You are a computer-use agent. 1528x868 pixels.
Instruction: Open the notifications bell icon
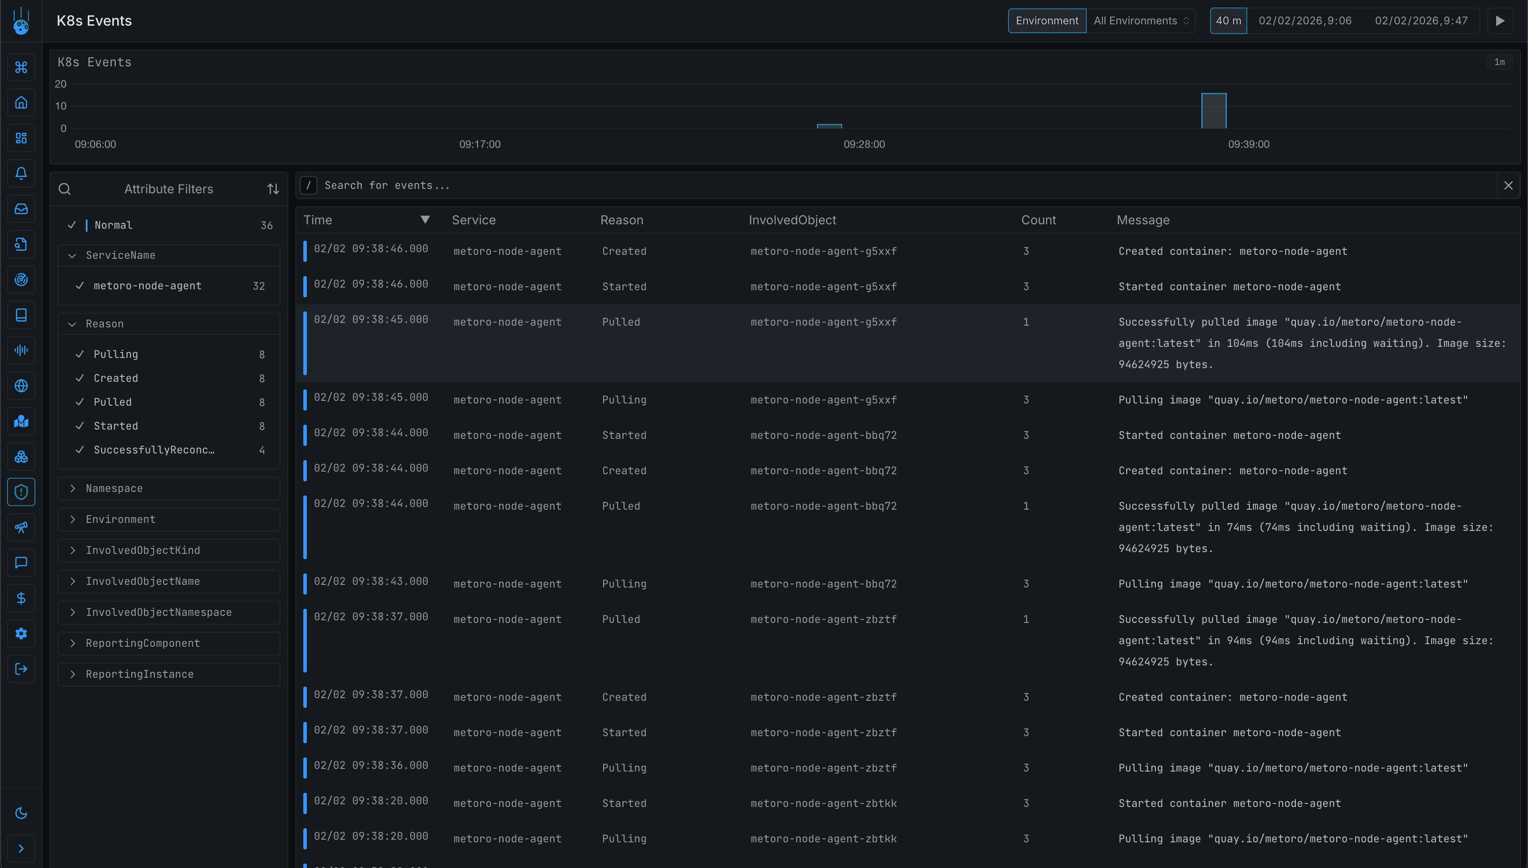click(22, 173)
